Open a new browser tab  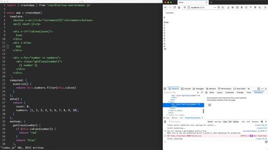(x=211, y=2)
